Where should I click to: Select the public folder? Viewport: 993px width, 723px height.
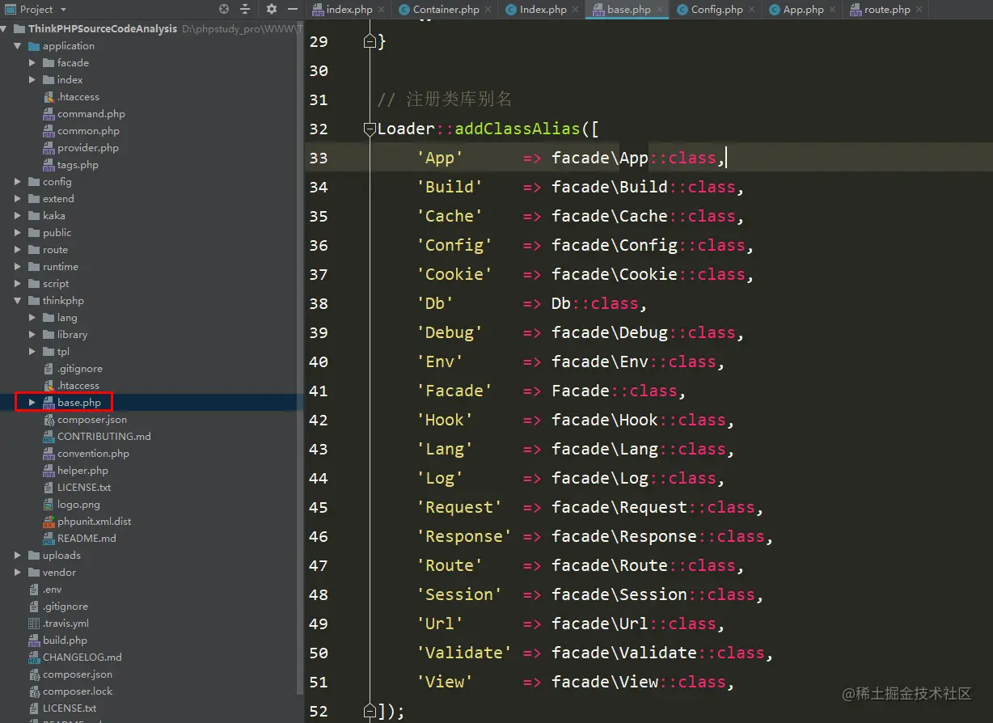(57, 233)
